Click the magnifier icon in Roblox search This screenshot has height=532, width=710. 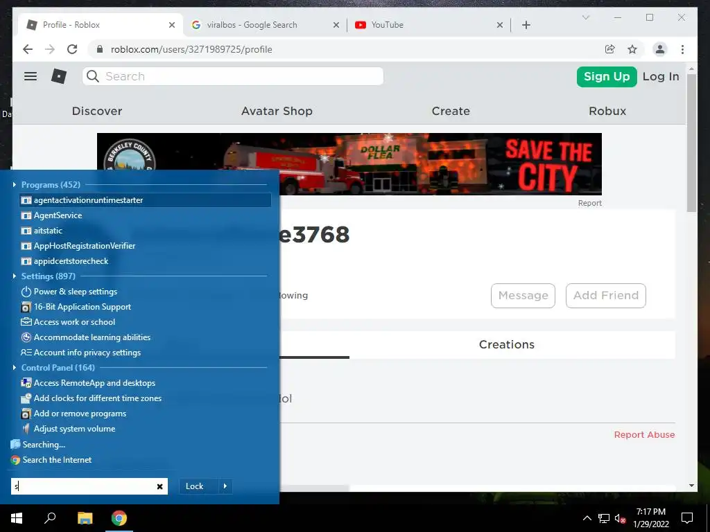[93, 76]
